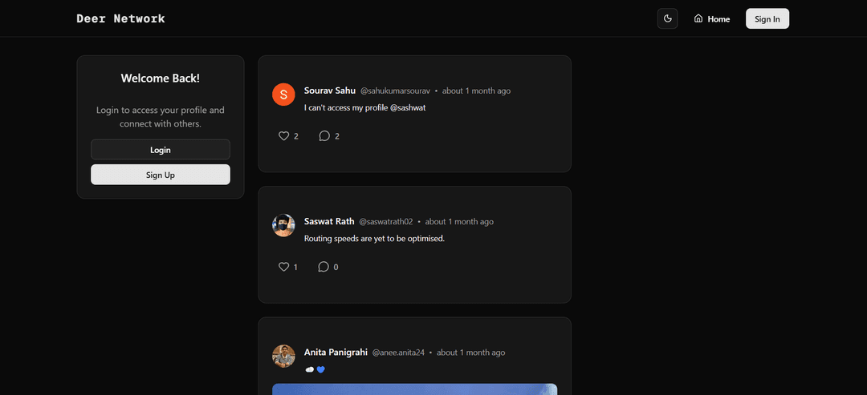Like Sourav Sahu's post with heart icon
This screenshot has height=395, width=867.
pyautogui.click(x=283, y=136)
